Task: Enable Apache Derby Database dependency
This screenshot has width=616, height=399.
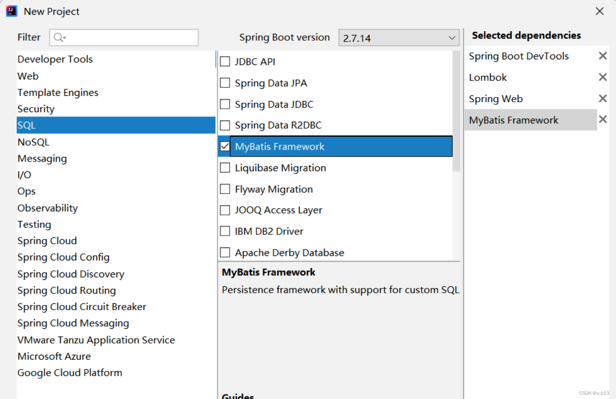Action: (225, 252)
